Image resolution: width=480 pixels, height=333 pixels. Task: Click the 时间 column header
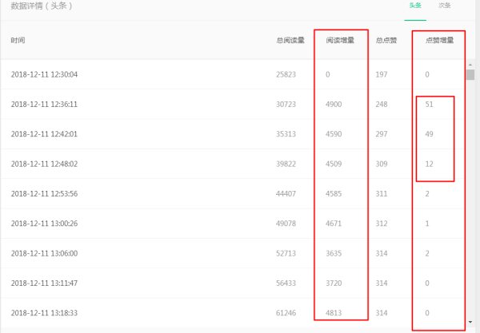pyautogui.click(x=18, y=40)
